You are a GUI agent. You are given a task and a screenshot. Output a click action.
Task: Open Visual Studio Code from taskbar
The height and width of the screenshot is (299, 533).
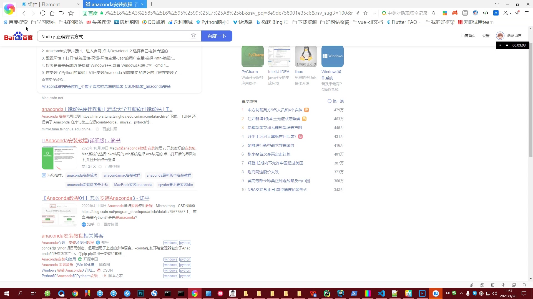(381, 293)
